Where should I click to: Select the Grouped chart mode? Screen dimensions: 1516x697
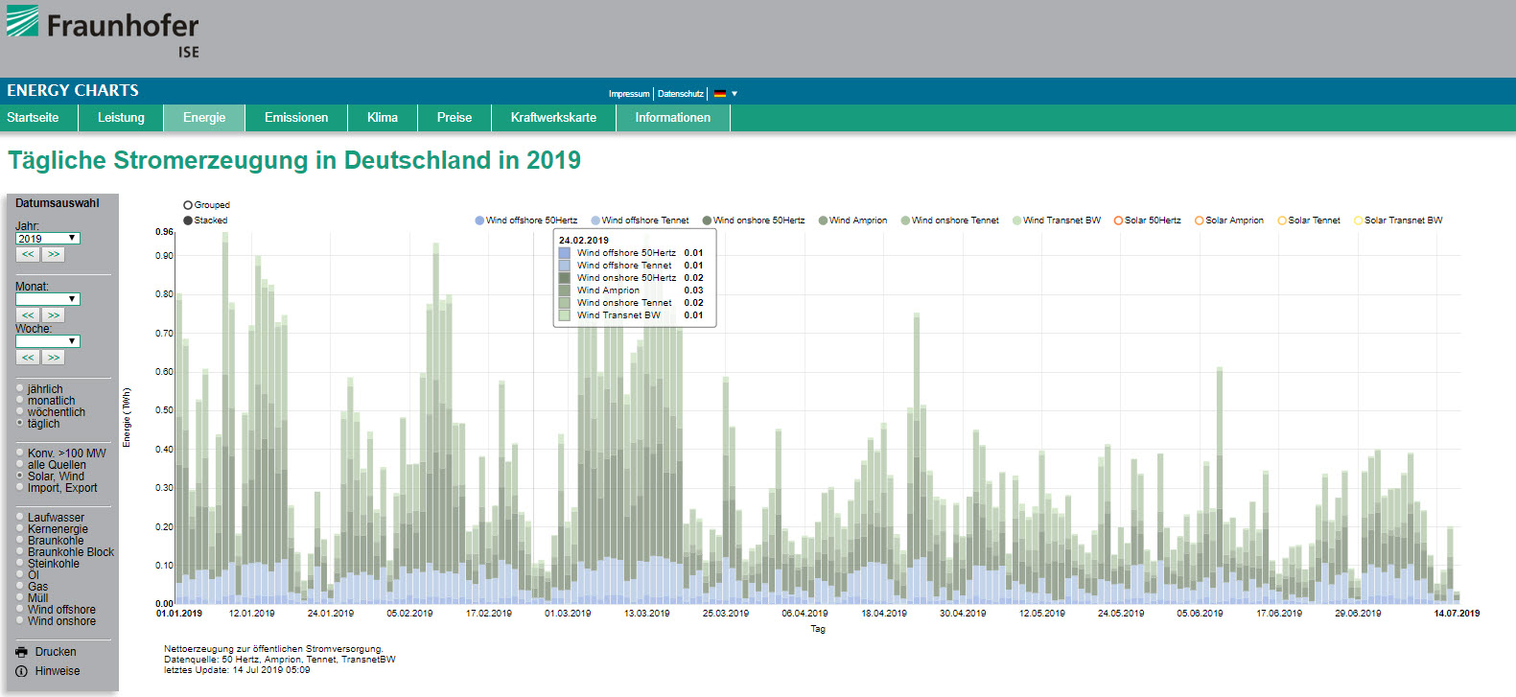188,205
